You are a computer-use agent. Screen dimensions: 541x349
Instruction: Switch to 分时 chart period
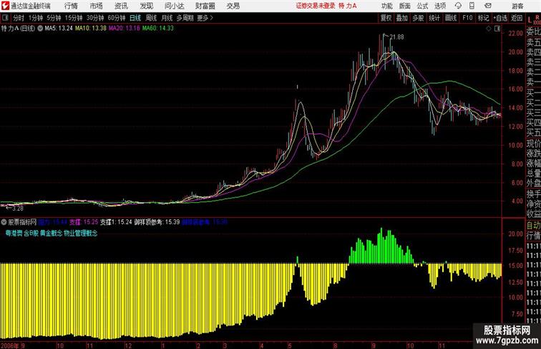[x=19, y=18]
